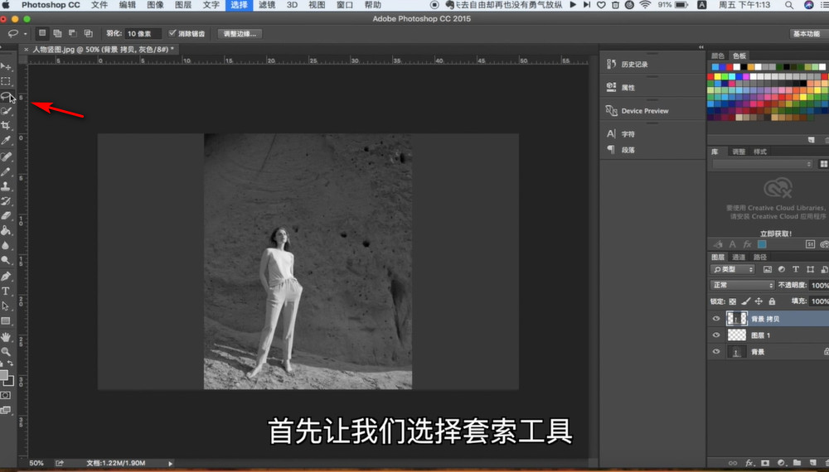Open the layer filter type dropdown
Viewport: 829px width, 472px height.
coord(732,269)
